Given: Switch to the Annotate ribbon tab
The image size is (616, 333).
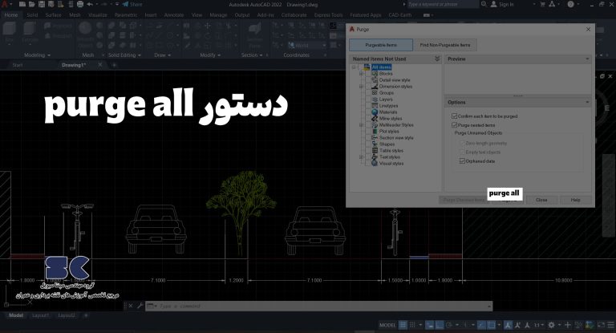Looking at the screenshot, I should point(173,15).
